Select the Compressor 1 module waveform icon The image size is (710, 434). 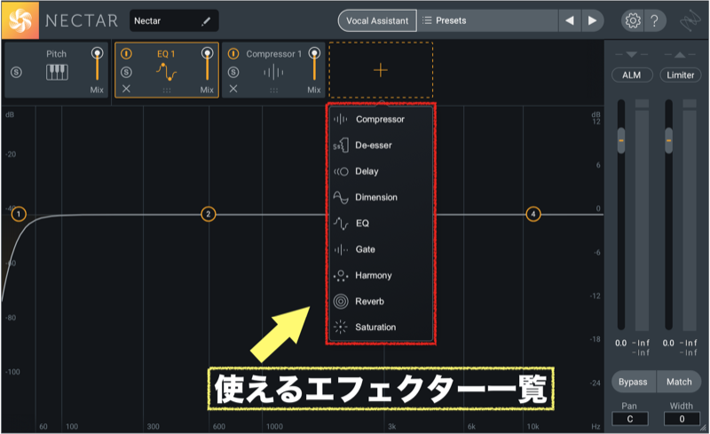pos(273,72)
